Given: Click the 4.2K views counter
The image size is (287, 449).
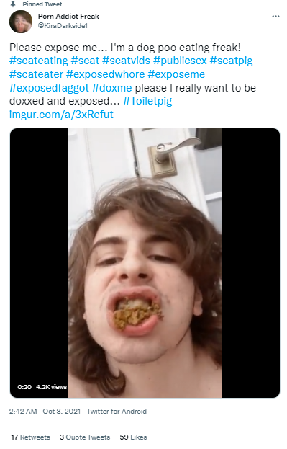Looking at the screenshot, I should pos(51,387).
